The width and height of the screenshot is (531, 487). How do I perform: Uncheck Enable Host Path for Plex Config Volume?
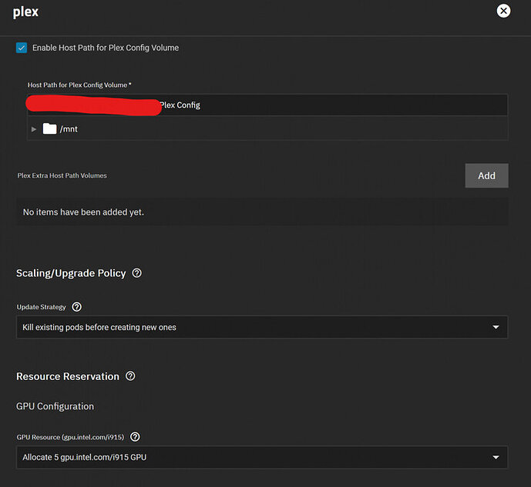[x=22, y=48]
